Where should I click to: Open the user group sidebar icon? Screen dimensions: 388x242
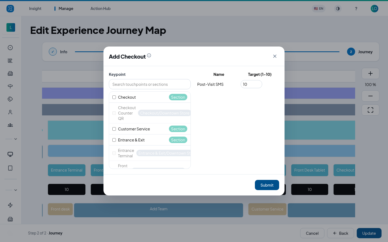[10, 125]
